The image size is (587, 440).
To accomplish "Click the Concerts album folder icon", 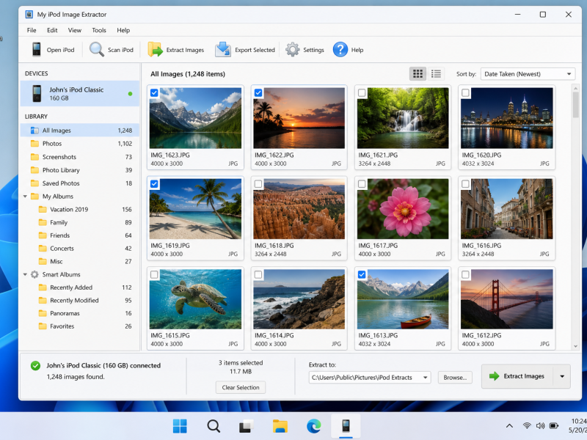I will [x=43, y=249].
